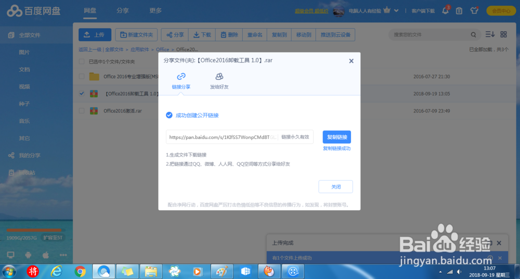The width and height of the screenshot is (520, 279).
Task: Click the 推送到云设备 toolbar button
Action: tap(335, 34)
